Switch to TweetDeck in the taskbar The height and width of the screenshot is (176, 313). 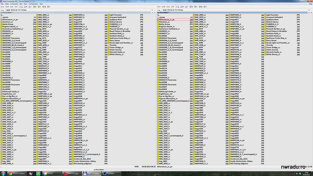pos(111,174)
